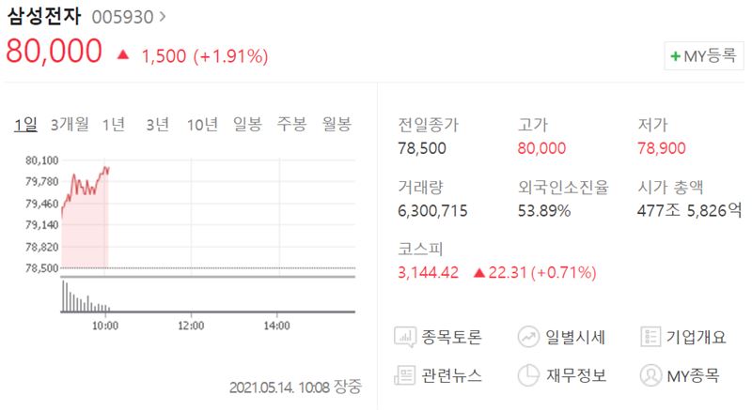752x410 pixels.
Task: Open the 삼성전자 stock name link
Action: (44, 17)
